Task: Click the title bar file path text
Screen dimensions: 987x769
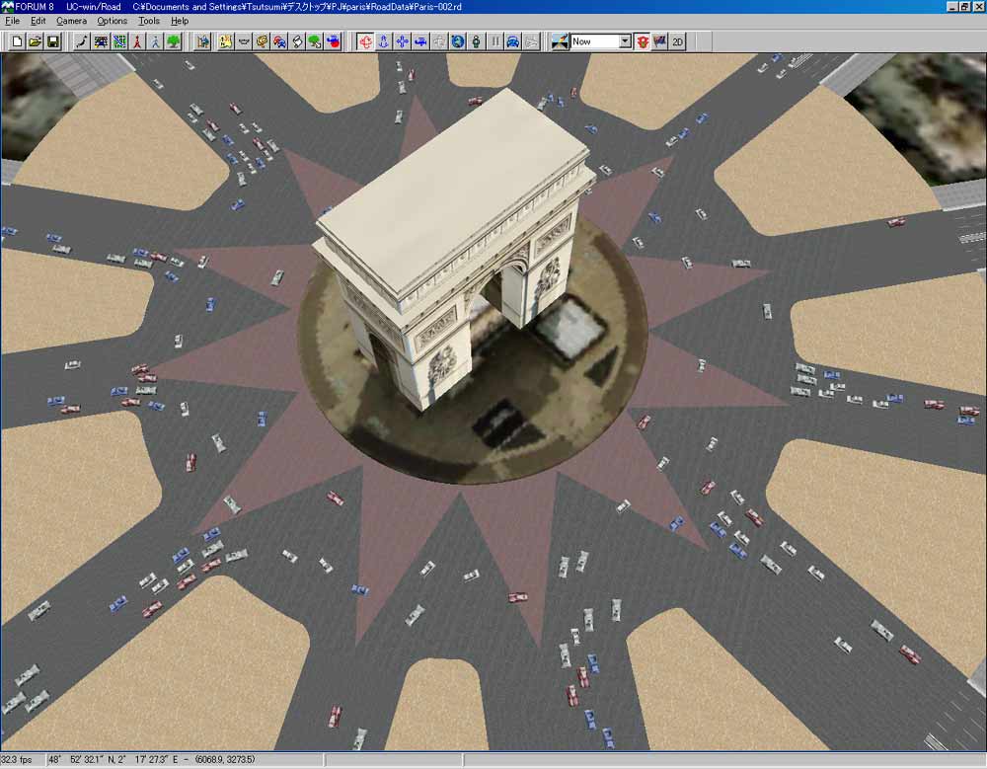Action: [297, 7]
